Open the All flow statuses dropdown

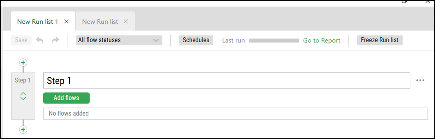click(119, 40)
